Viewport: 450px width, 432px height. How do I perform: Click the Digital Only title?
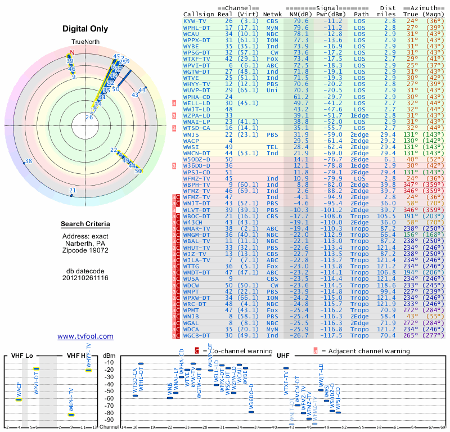[x=85, y=29]
